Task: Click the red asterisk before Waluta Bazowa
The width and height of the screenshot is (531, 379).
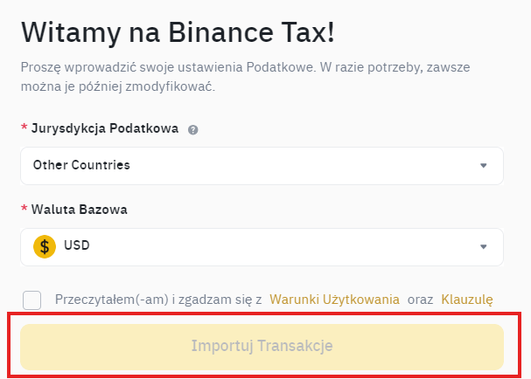Action: click(24, 210)
